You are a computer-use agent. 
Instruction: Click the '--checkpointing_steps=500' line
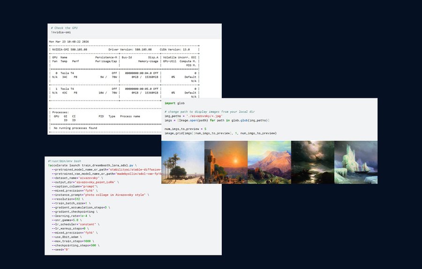[75, 246]
